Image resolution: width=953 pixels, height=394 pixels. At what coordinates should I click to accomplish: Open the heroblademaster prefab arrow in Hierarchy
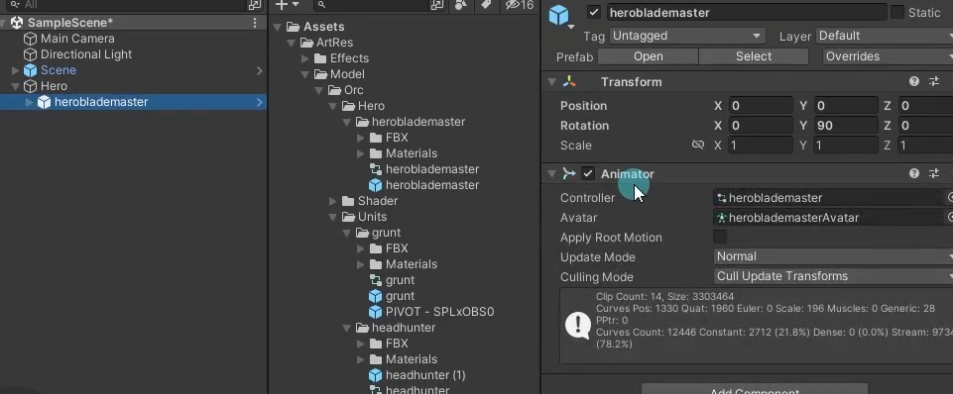coord(260,102)
